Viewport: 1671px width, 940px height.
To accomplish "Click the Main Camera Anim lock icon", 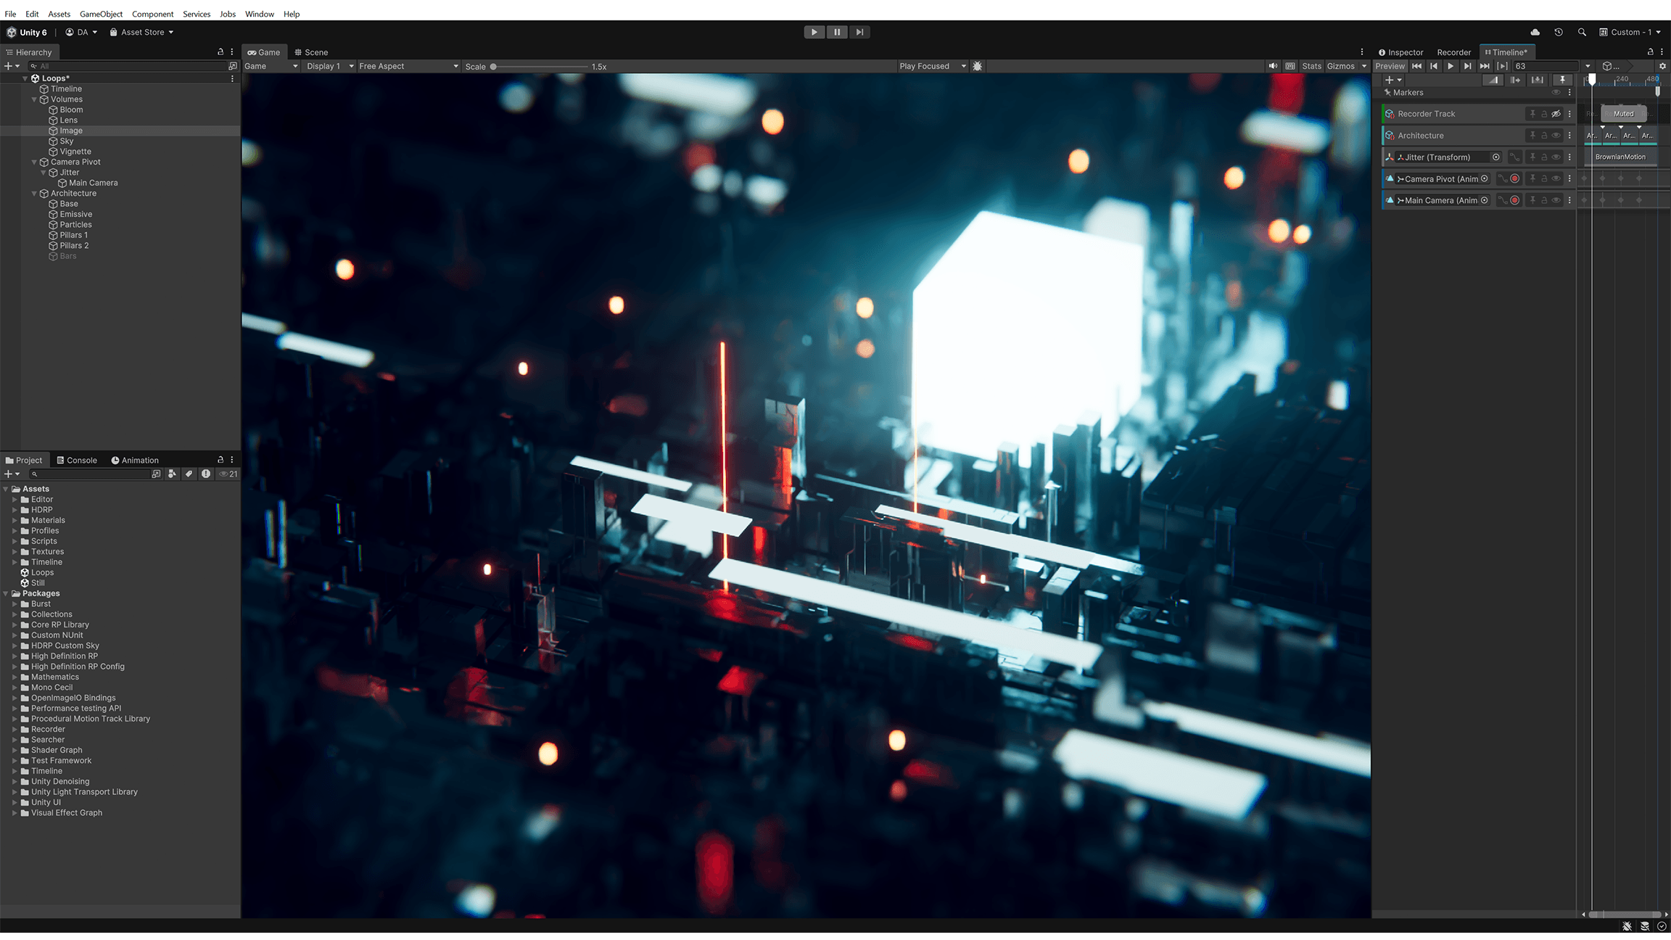I will click(1547, 199).
